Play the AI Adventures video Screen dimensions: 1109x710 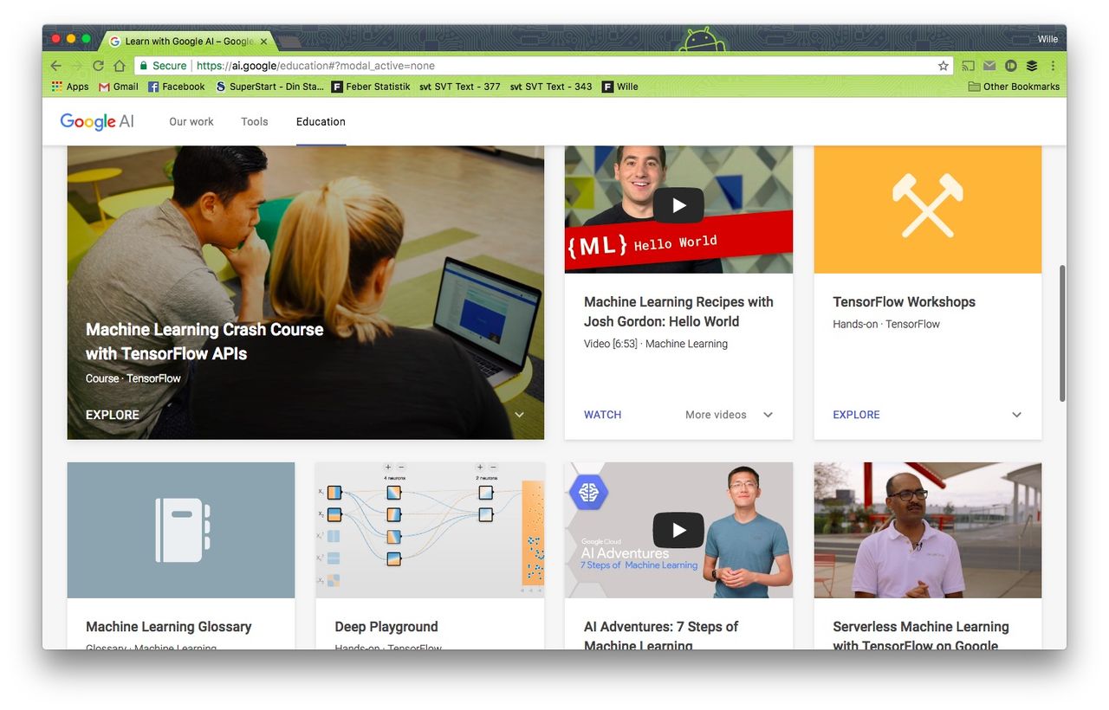(x=678, y=530)
